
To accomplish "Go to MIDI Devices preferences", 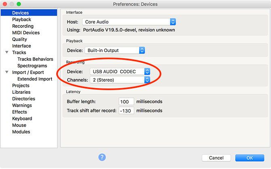I will (x=26, y=33).
